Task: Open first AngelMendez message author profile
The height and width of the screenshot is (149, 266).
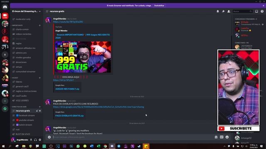Action: point(59,19)
